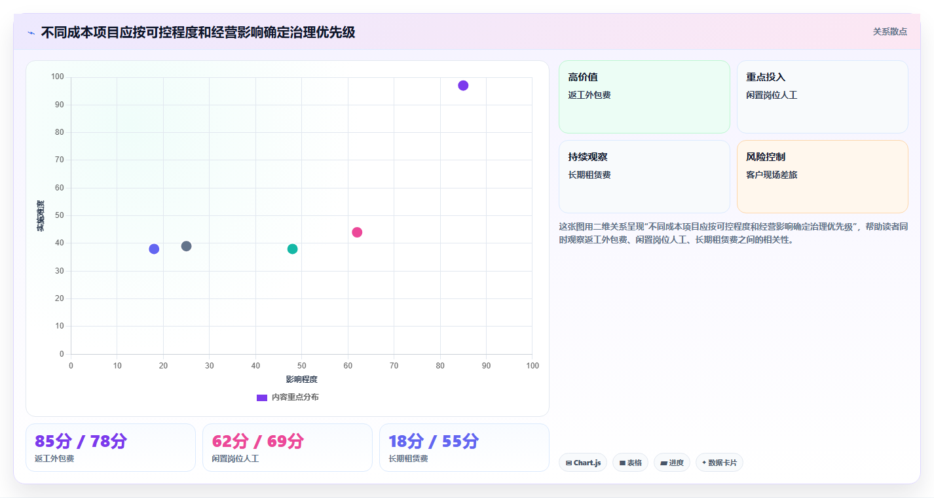Click the icon in the 数据卡片 tag
The width and height of the screenshot is (934, 498).
[704, 462]
